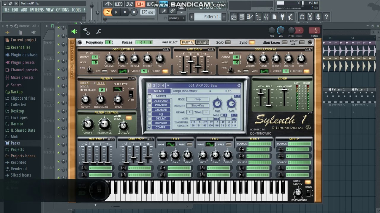Screen dimensions: 380x213
Task: Toggle Oscillator A1 RETRIG switch
Action: 165,71
